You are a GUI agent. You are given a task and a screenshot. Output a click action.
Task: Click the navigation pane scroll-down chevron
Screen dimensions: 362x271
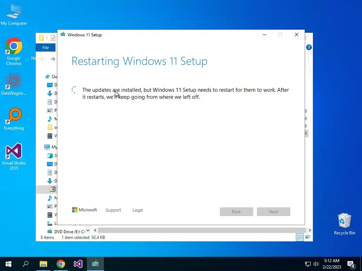coord(88,230)
